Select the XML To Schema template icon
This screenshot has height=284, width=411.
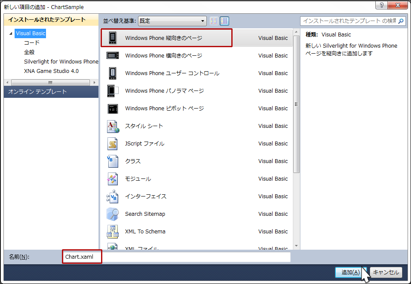(x=113, y=231)
